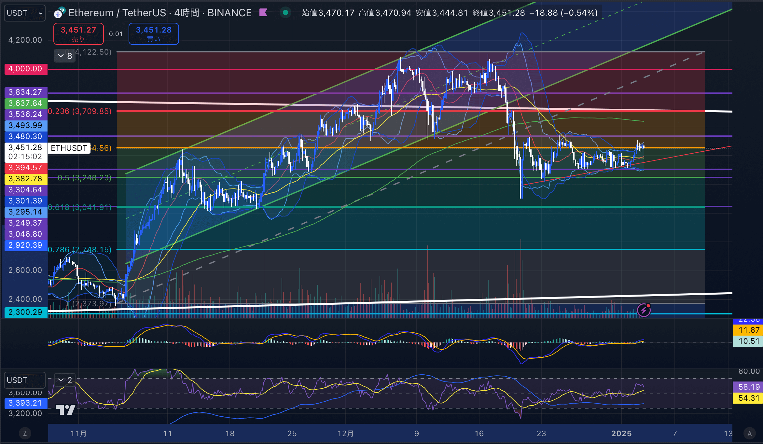Click the yellow RSI value 54.31
This screenshot has width=763, height=444.
coord(748,398)
